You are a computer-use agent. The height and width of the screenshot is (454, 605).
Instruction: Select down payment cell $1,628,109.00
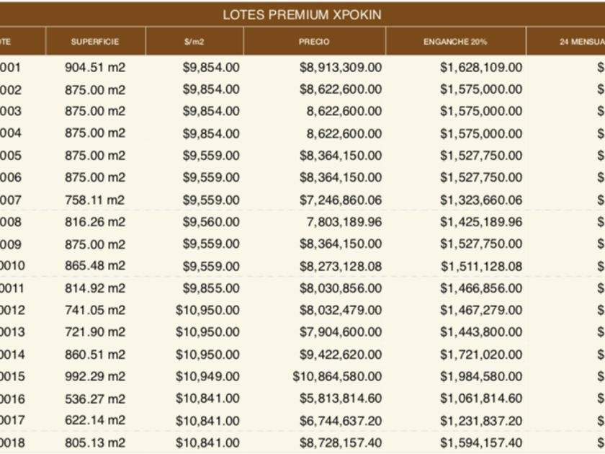[x=480, y=68]
